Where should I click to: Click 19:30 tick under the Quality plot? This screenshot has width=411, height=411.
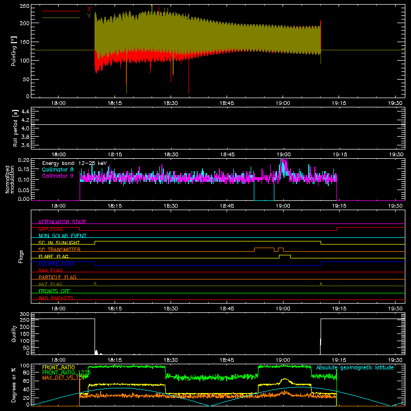coord(395,360)
